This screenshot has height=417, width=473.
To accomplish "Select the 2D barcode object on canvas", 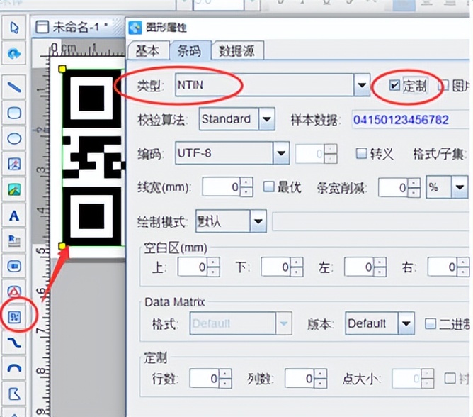I will tap(93, 157).
